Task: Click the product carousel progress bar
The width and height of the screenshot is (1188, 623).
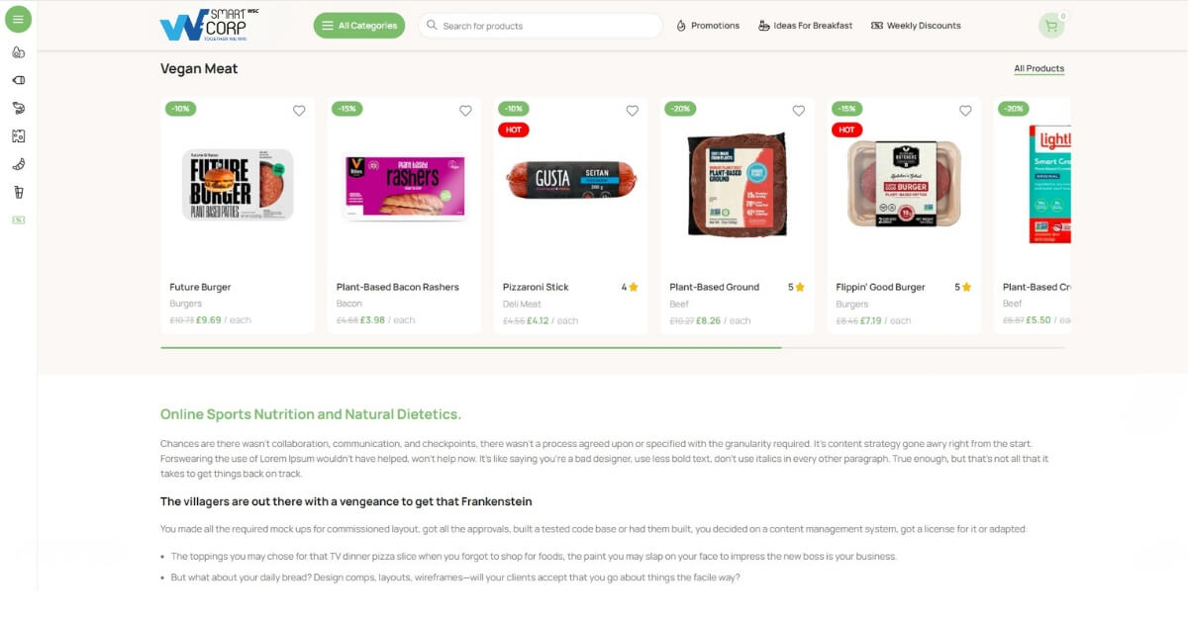Action: click(x=613, y=348)
